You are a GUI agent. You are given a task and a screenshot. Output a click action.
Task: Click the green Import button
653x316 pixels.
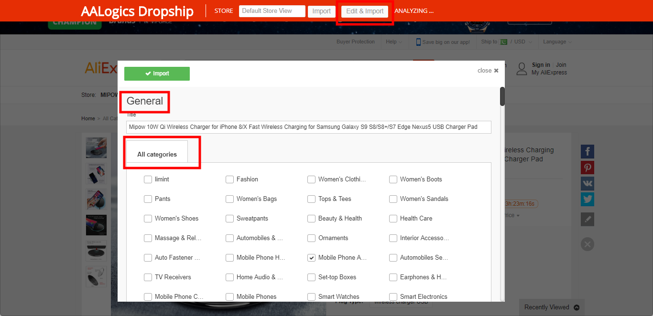(x=157, y=74)
